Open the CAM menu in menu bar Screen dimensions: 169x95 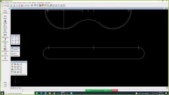pyautogui.click(x=30, y=3)
